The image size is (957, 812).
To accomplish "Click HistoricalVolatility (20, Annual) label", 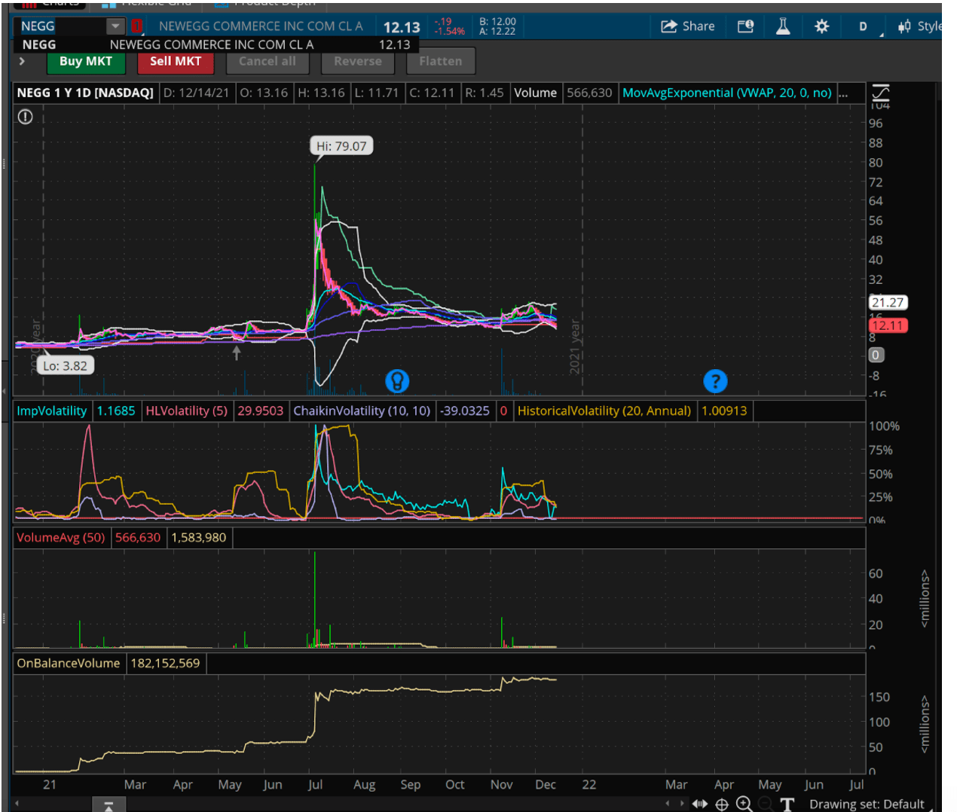I will click(604, 411).
